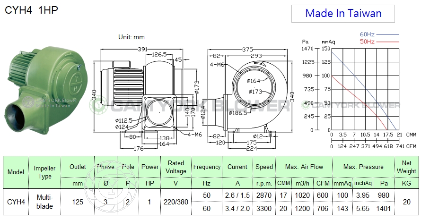This screenshot has width=421, height=220.
Task: Click the 741 CFM axis label on chart
Action: [x=400, y=146]
